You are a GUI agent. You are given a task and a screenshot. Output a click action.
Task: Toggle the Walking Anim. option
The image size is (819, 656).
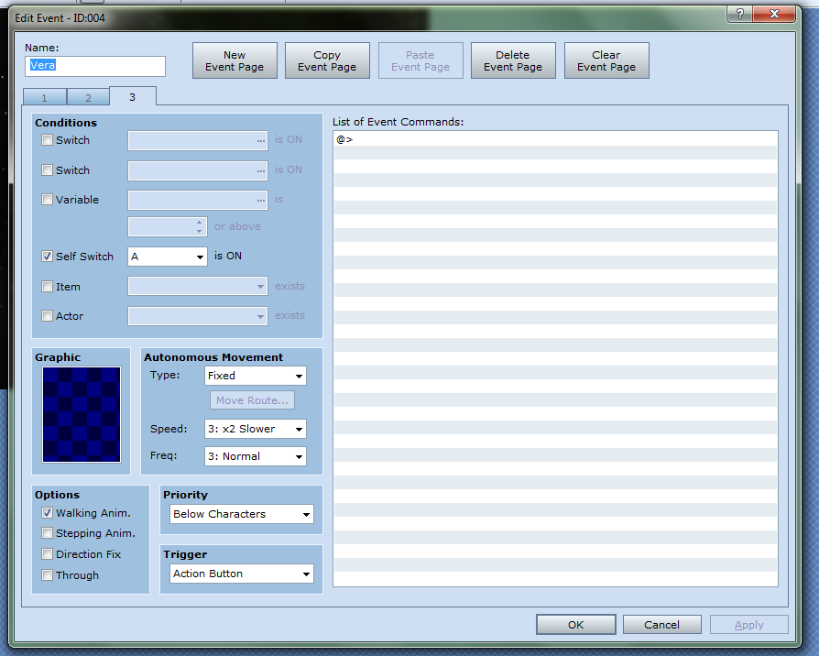pos(48,513)
